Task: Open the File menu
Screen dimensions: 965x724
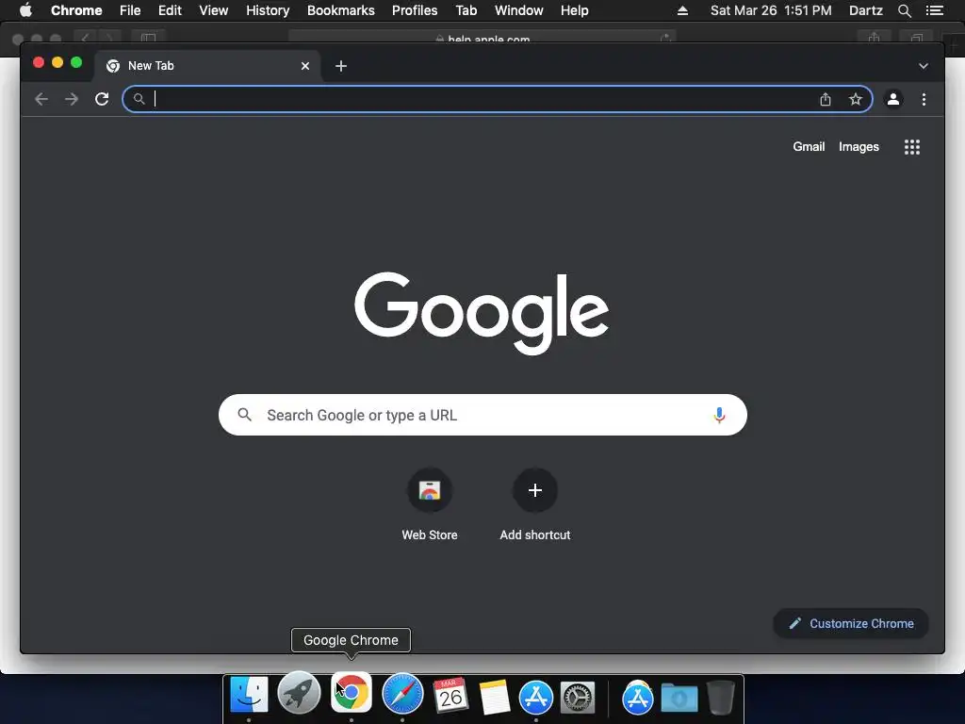Action: pyautogui.click(x=130, y=10)
